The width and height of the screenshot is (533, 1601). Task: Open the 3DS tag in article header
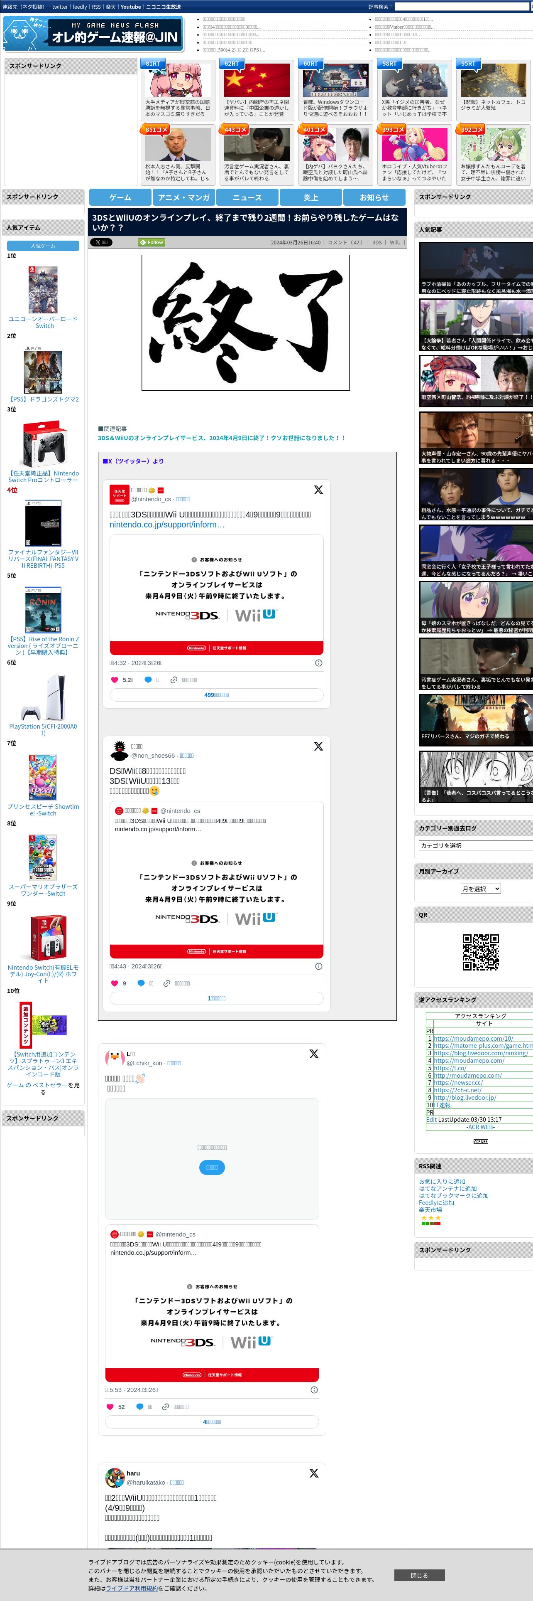(377, 242)
